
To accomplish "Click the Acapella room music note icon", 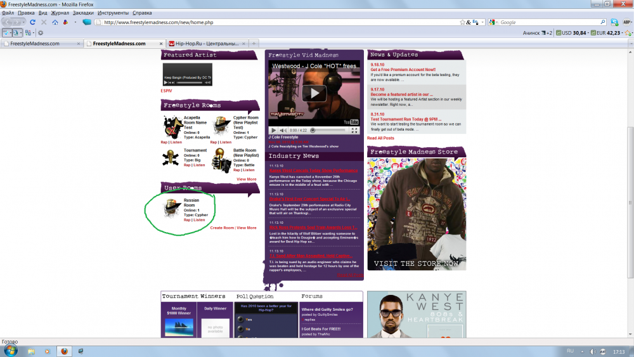I will coord(172,127).
